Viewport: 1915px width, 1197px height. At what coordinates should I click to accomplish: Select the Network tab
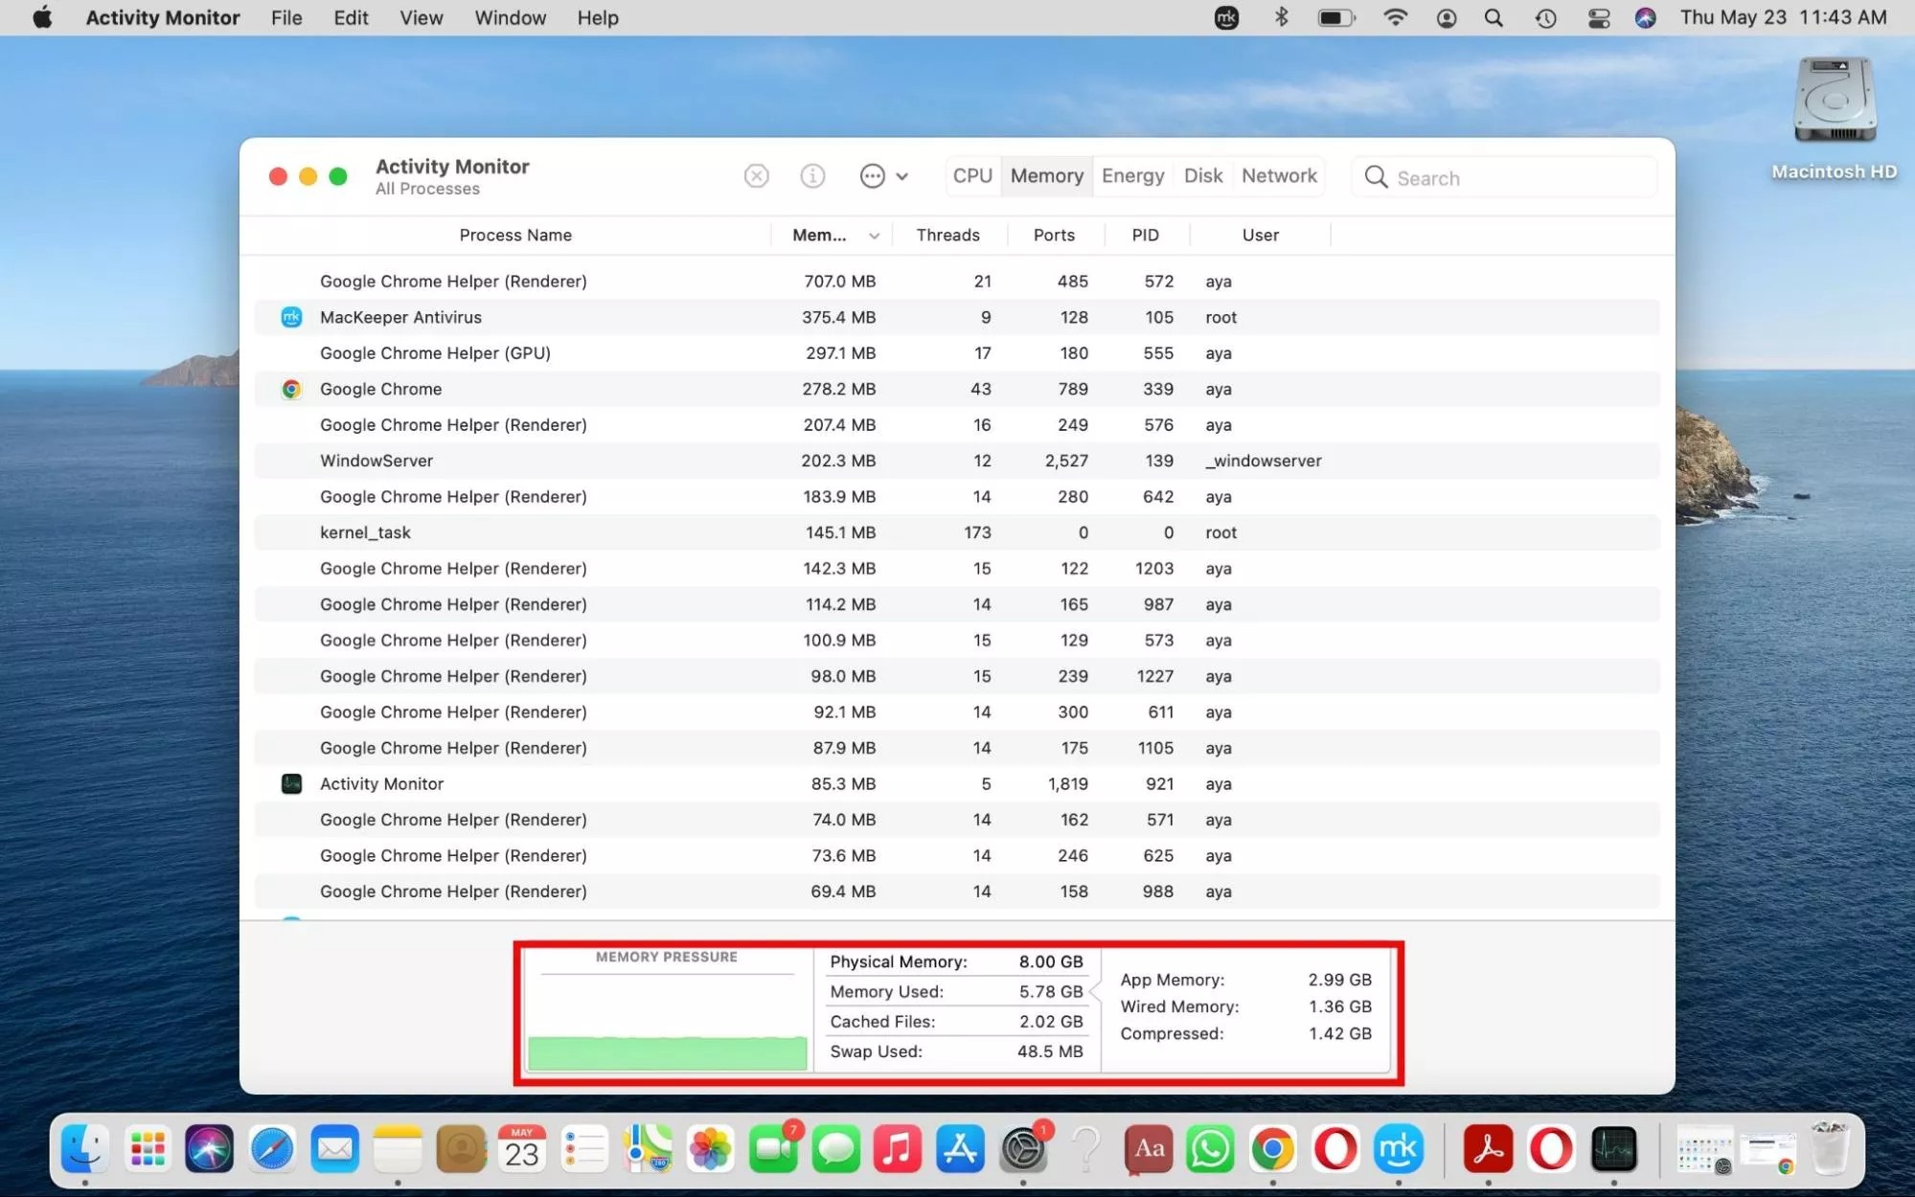click(x=1279, y=176)
